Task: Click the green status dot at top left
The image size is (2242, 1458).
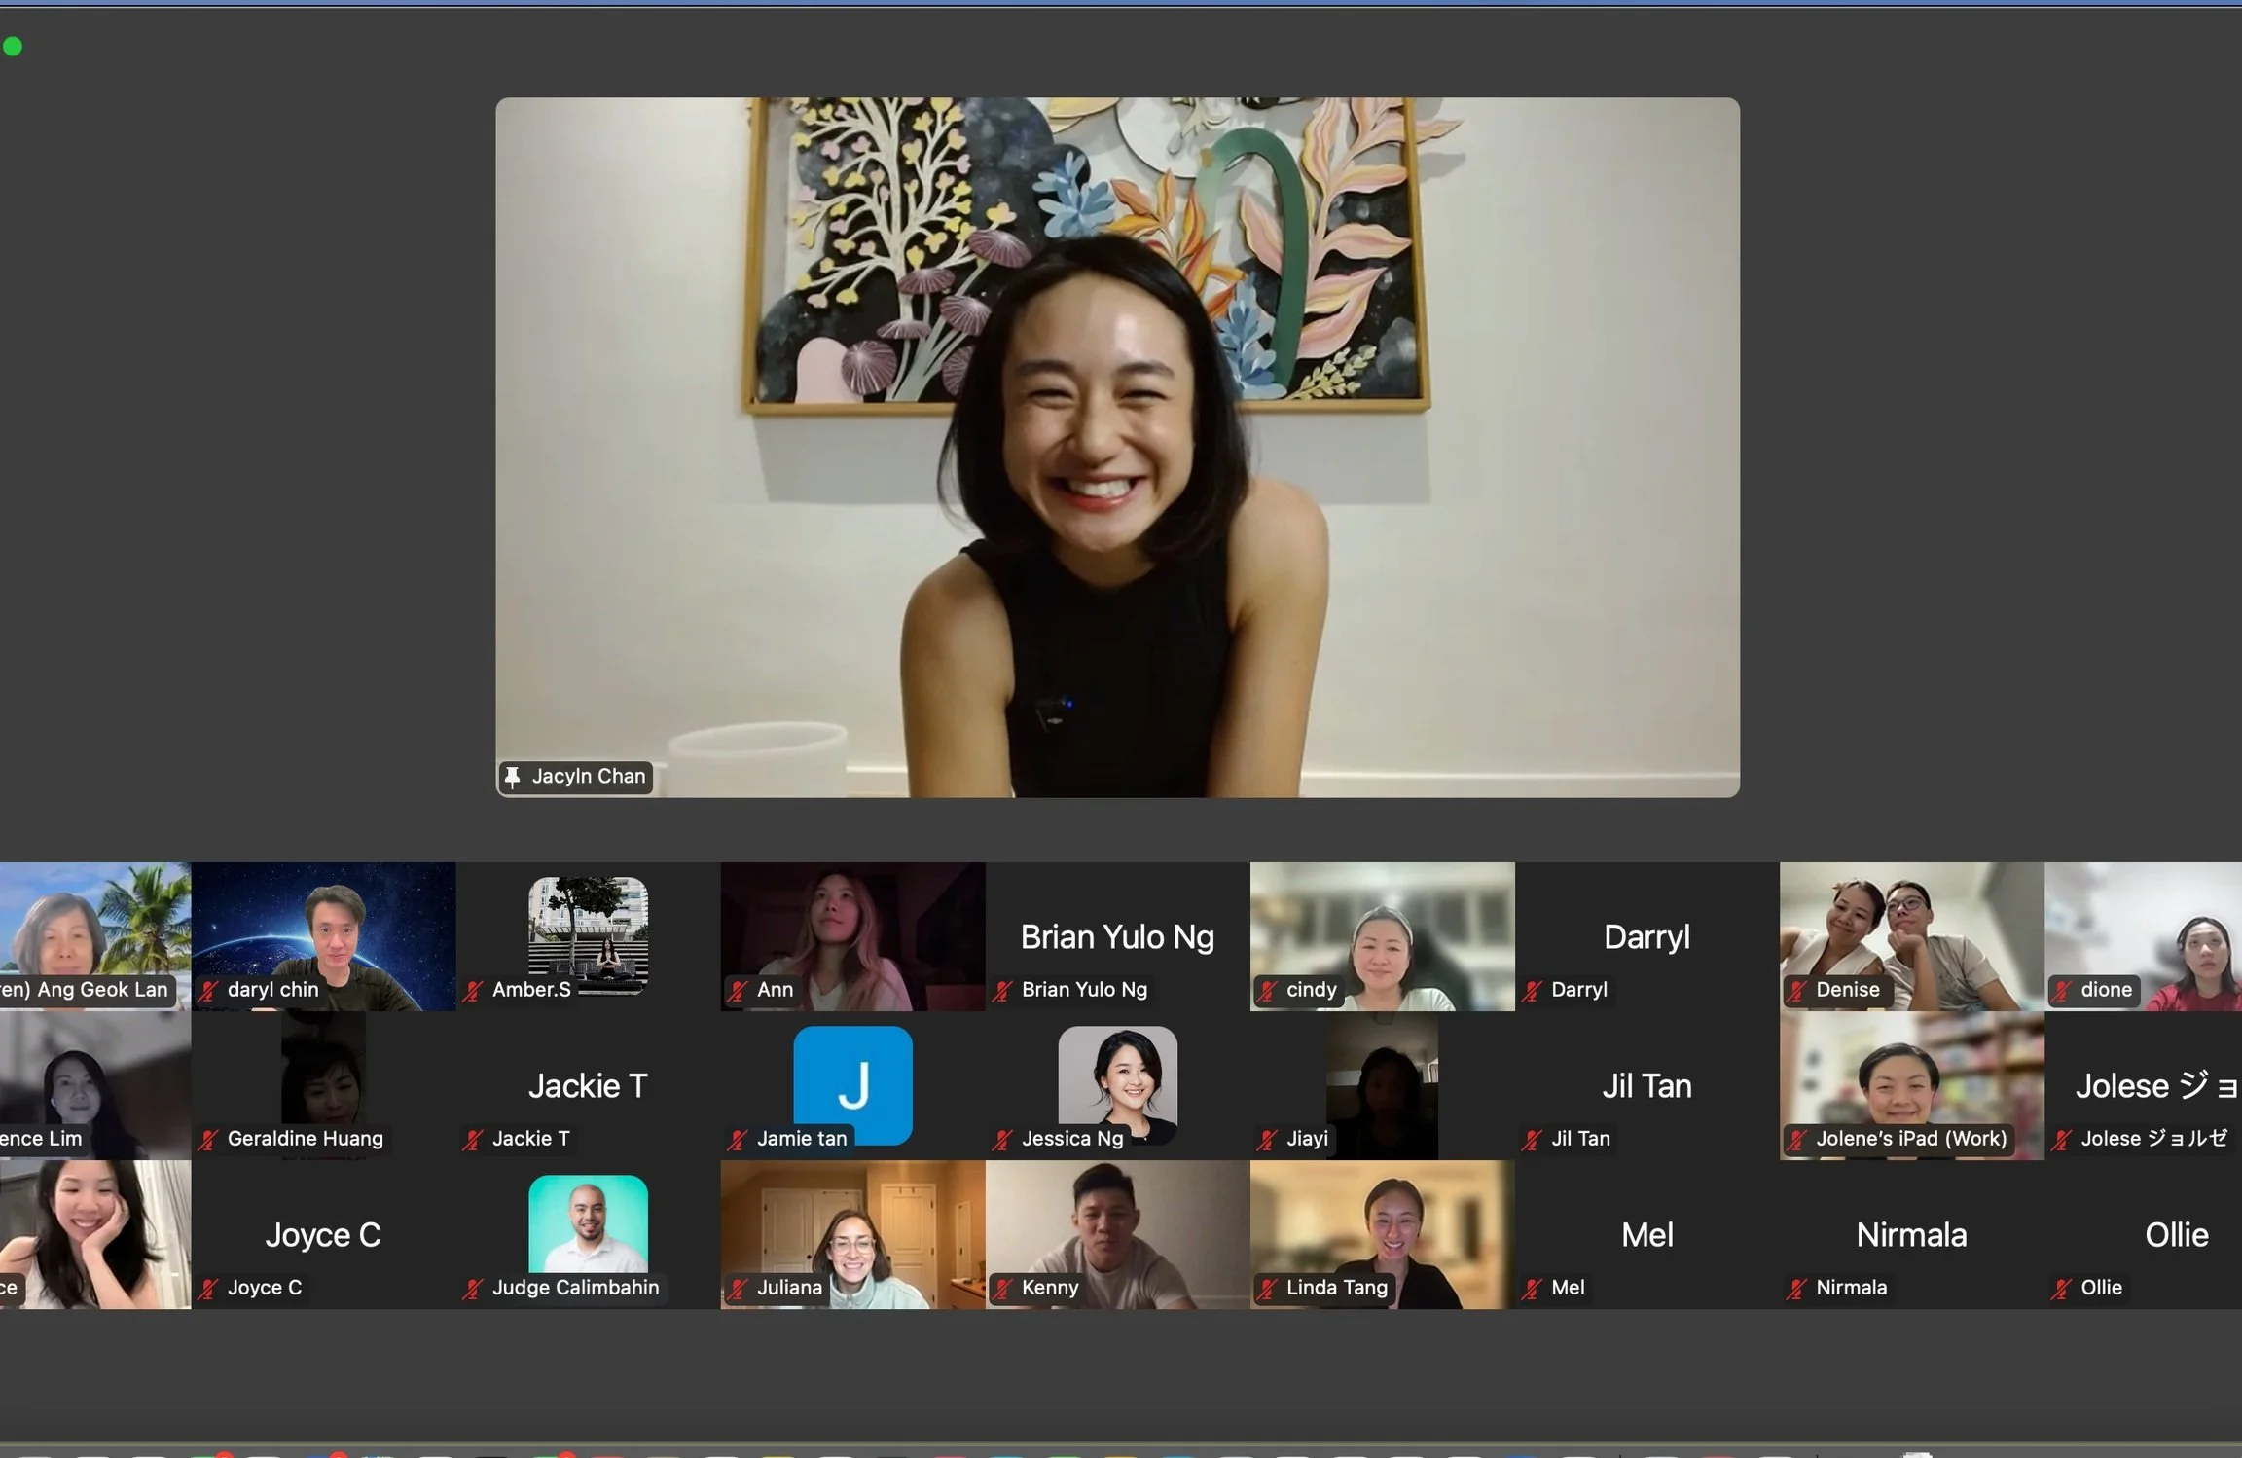Action: click(x=13, y=46)
